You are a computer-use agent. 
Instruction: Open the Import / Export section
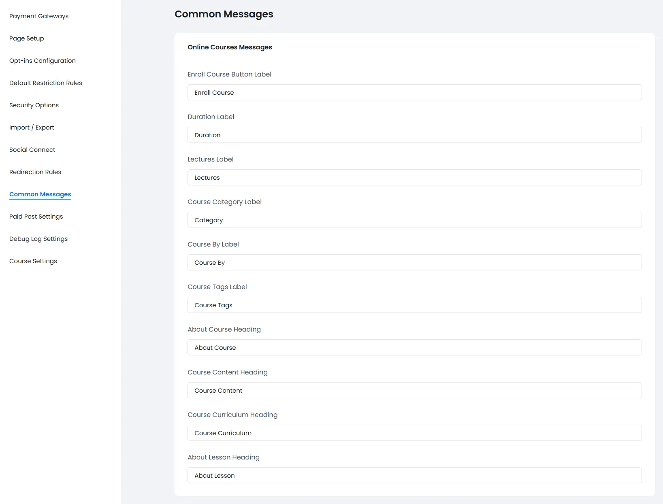(32, 127)
